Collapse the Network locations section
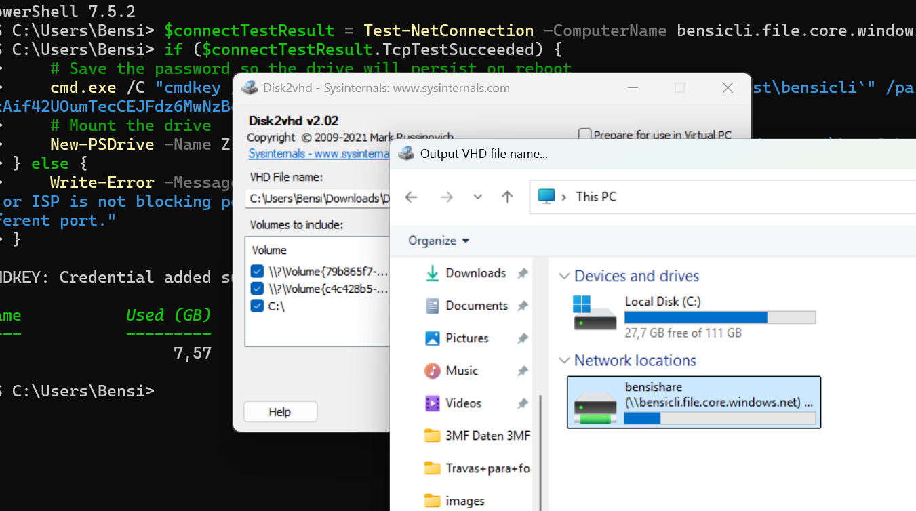916x511 pixels. coord(564,360)
